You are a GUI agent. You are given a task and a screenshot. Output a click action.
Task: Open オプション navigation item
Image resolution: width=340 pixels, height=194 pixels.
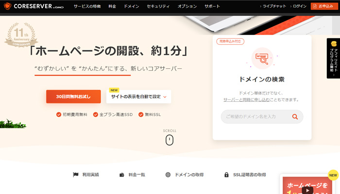(187, 6)
